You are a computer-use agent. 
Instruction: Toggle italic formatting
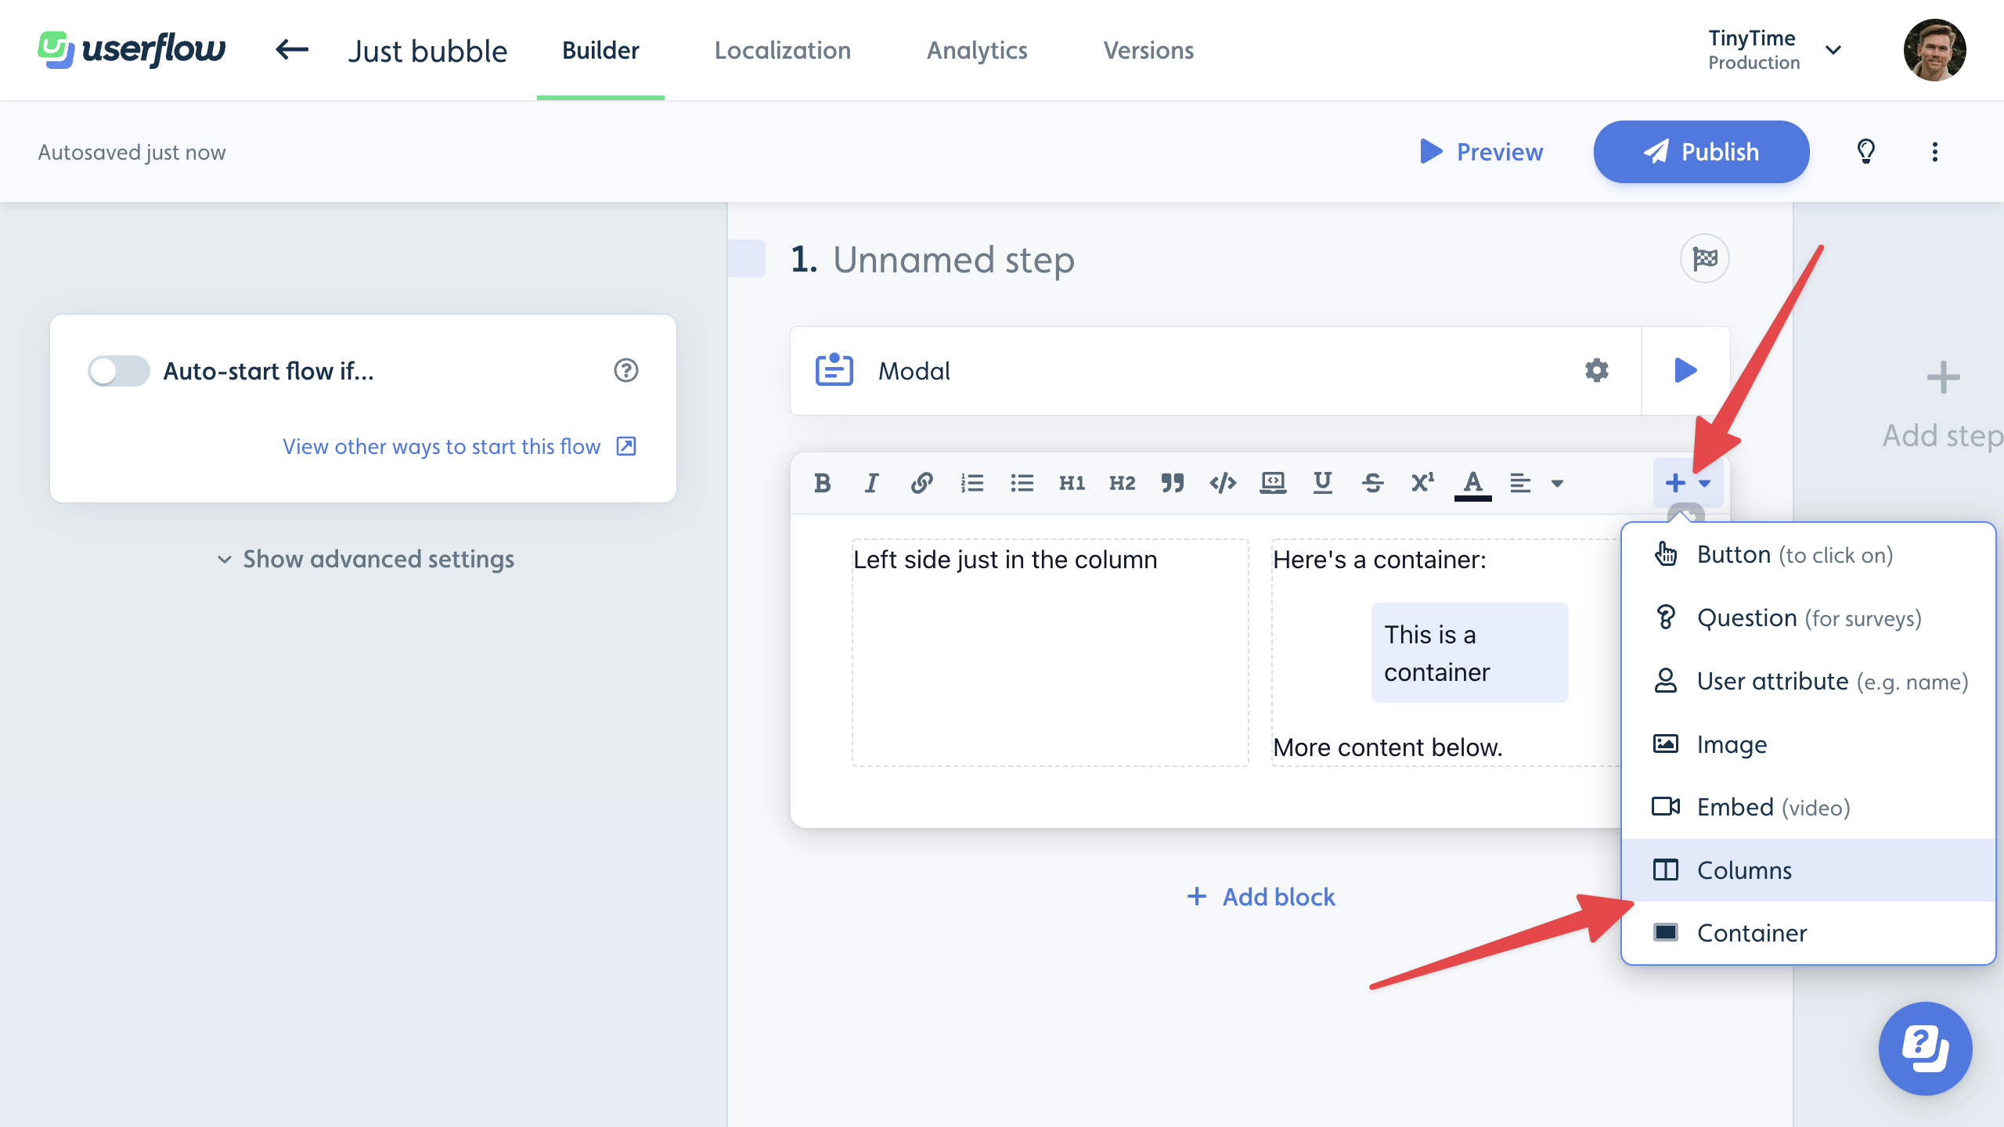[x=871, y=483]
